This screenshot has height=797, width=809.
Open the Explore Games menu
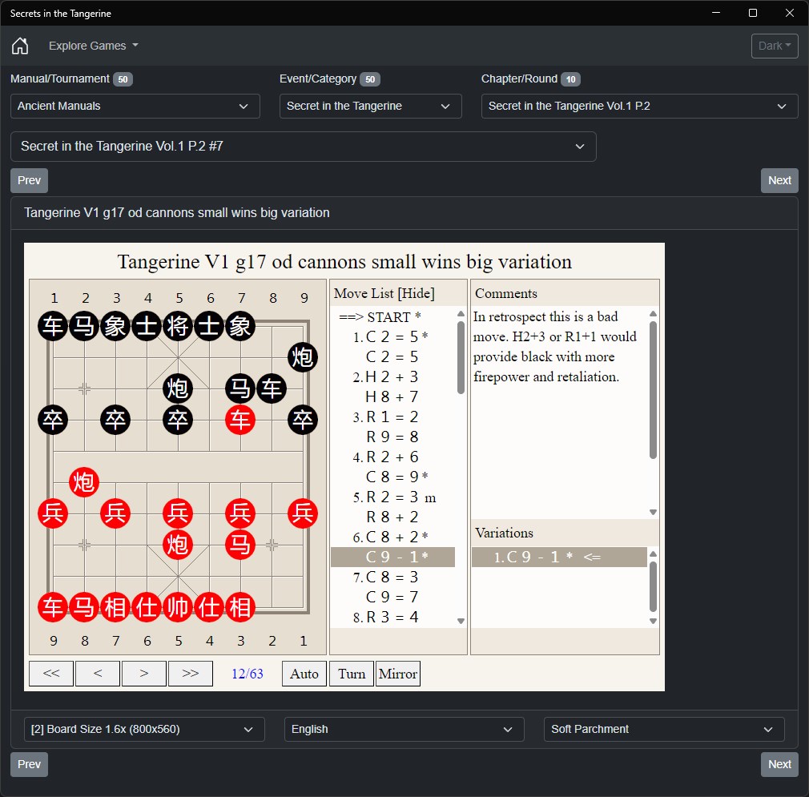[x=94, y=46]
